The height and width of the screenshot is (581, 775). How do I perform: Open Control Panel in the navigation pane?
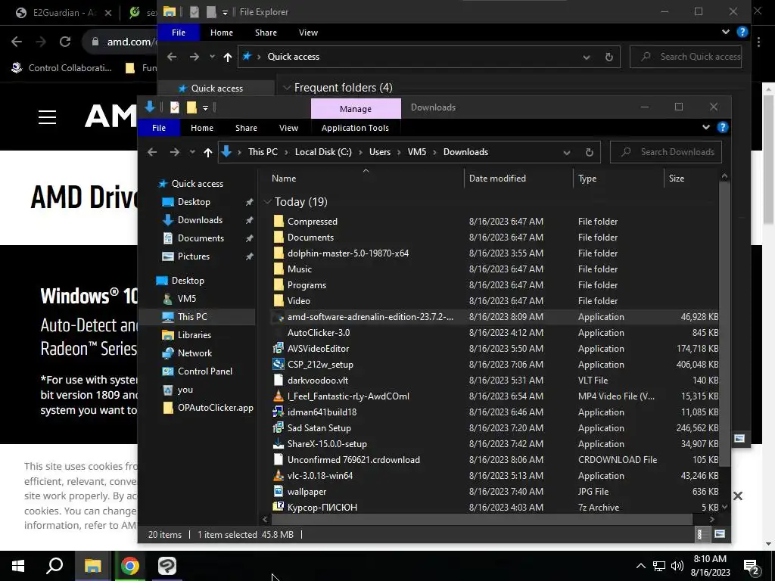click(x=204, y=371)
